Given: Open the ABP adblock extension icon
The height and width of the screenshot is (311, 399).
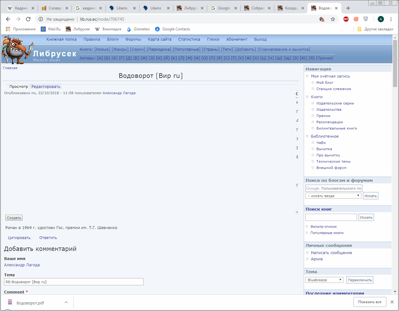Looking at the screenshot, I should click(x=346, y=19).
